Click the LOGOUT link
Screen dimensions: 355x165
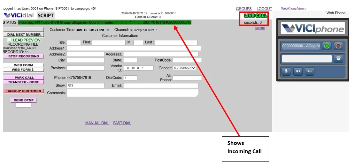[264, 9]
